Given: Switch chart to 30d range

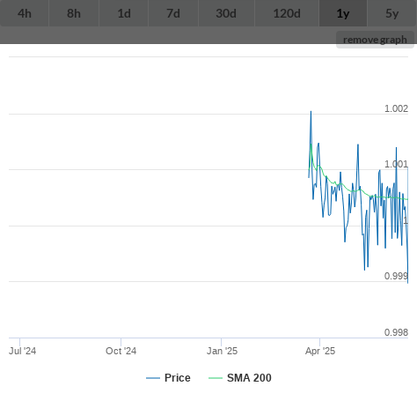Looking at the screenshot, I should pos(226,13).
